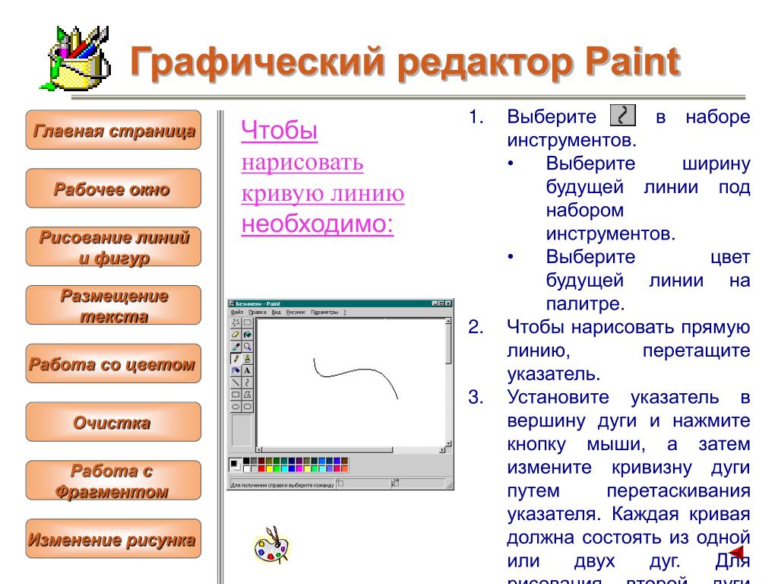The height and width of the screenshot is (584, 778).
Task: Open the Работа с фрагментом section
Action: [114, 481]
